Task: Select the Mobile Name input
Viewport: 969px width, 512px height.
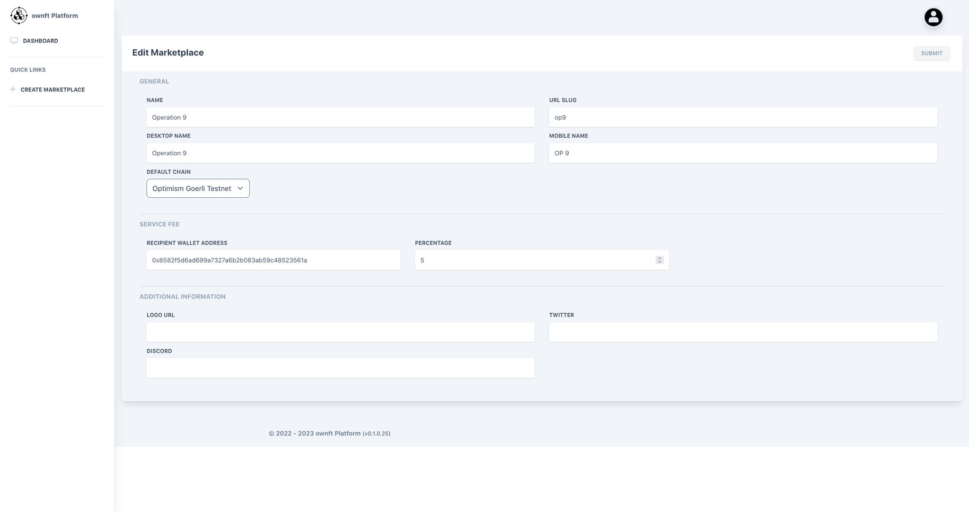Action: coord(742,153)
